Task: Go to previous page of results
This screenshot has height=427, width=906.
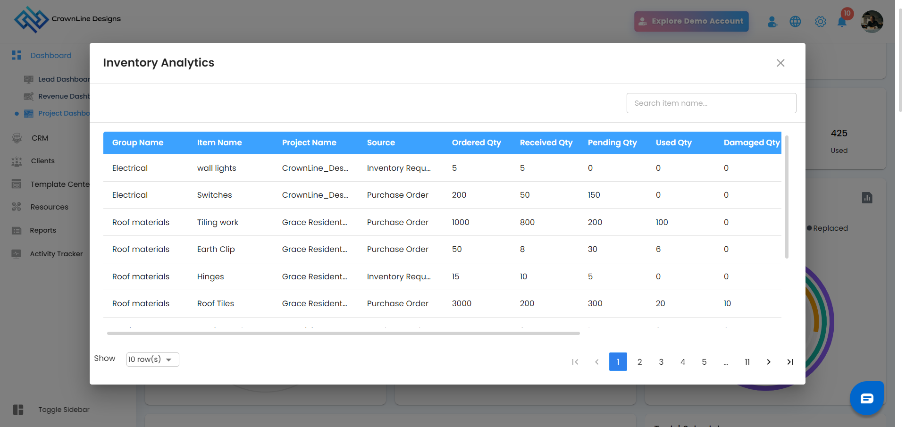Action: pyautogui.click(x=597, y=362)
